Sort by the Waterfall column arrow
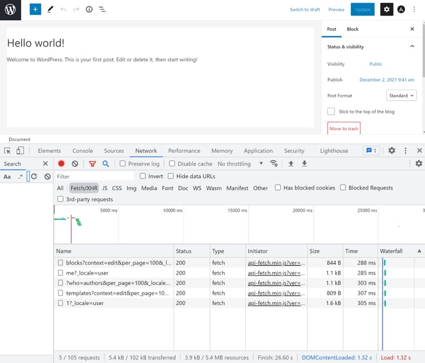This screenshot has height=363, width=425. tap(419, 251)
